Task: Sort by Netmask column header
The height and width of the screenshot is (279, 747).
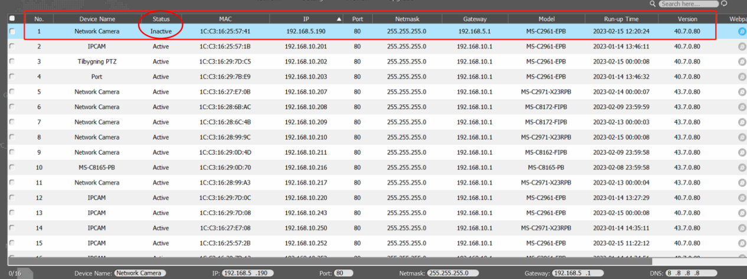Action: point(407,19)
